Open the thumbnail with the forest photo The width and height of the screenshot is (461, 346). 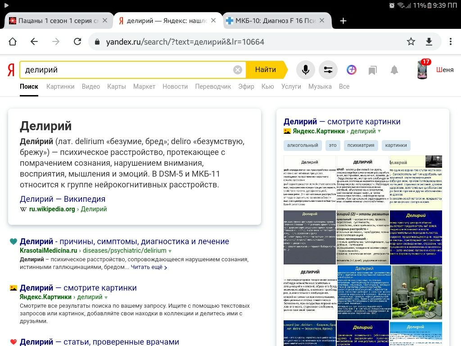pos(416,182)
